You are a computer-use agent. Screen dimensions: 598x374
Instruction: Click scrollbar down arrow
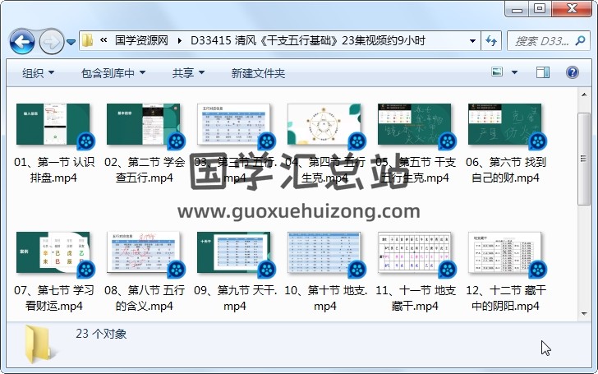584,313
